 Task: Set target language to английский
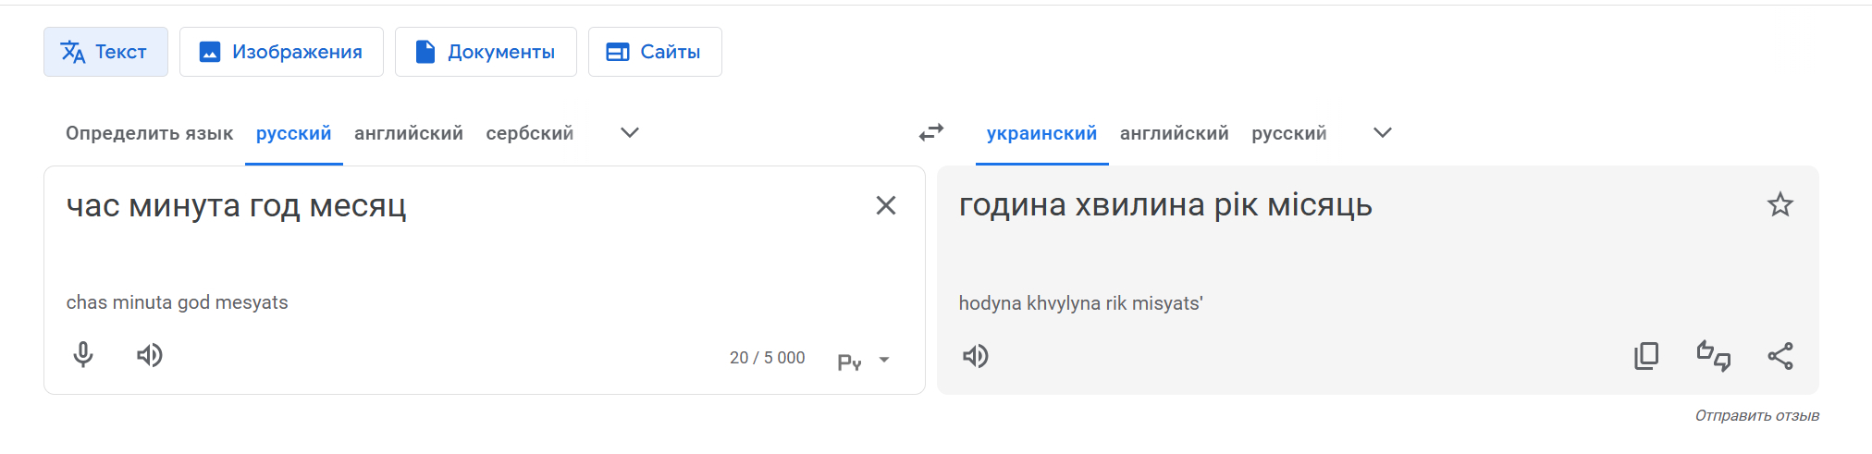click(1174, 133)
